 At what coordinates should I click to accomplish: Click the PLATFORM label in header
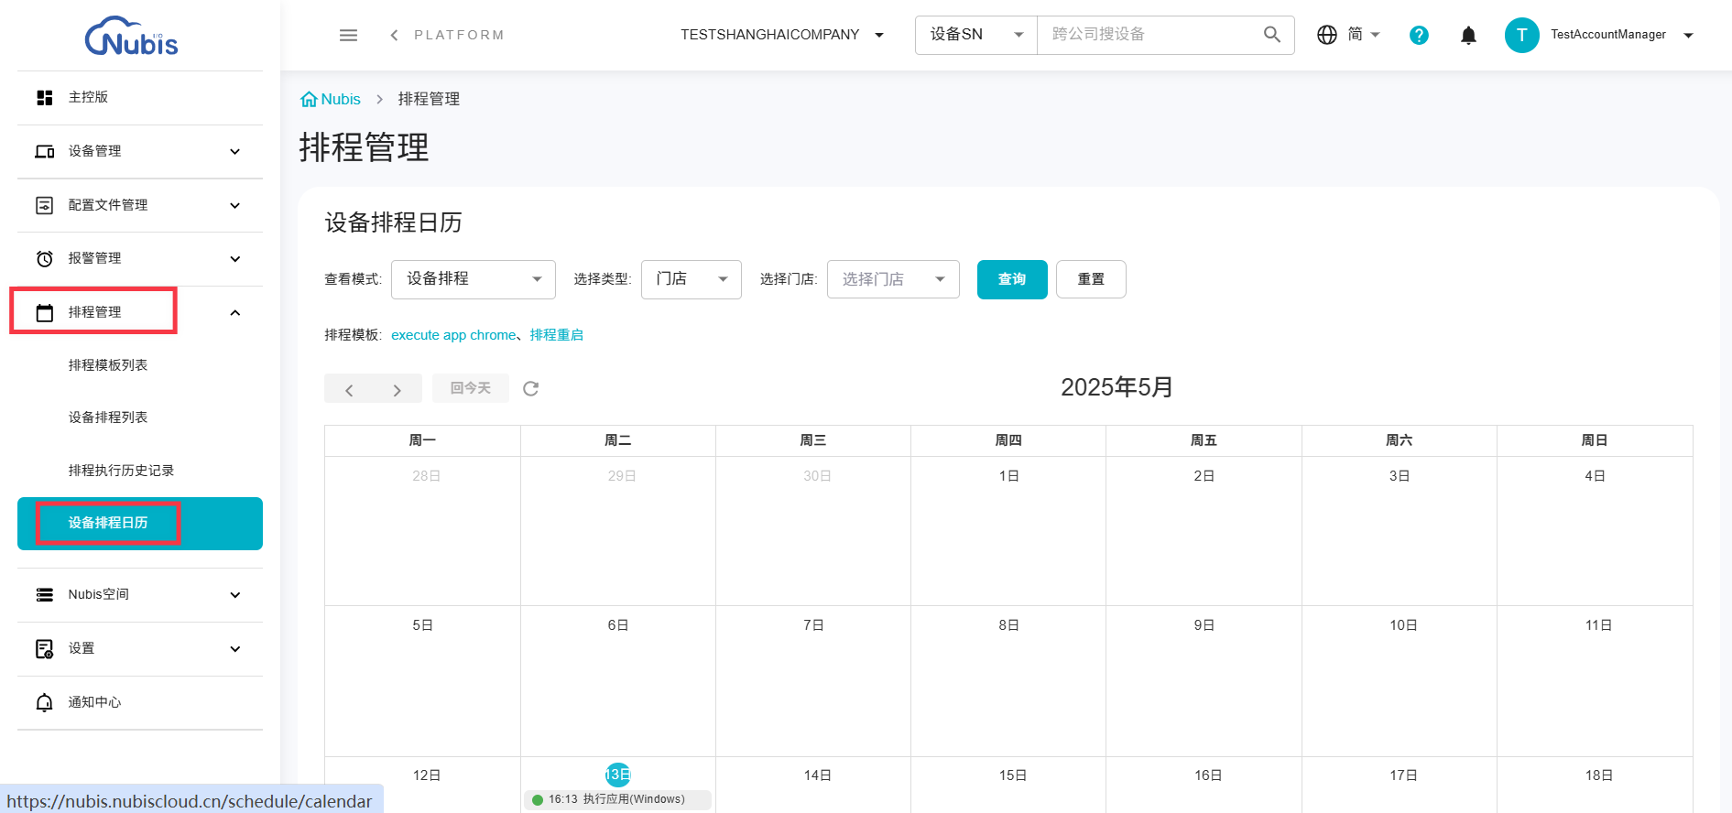click(459, 35)
